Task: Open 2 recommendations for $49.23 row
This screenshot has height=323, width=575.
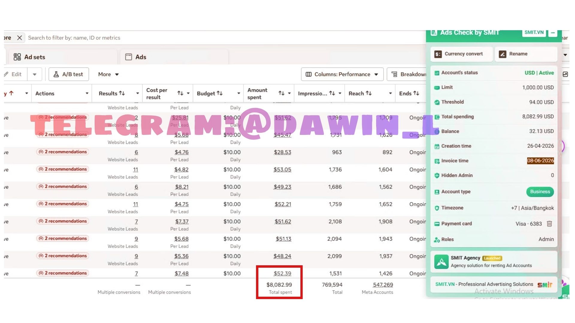Action: tap(62, 187)
